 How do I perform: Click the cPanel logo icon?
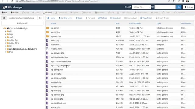tap(5, 7)
